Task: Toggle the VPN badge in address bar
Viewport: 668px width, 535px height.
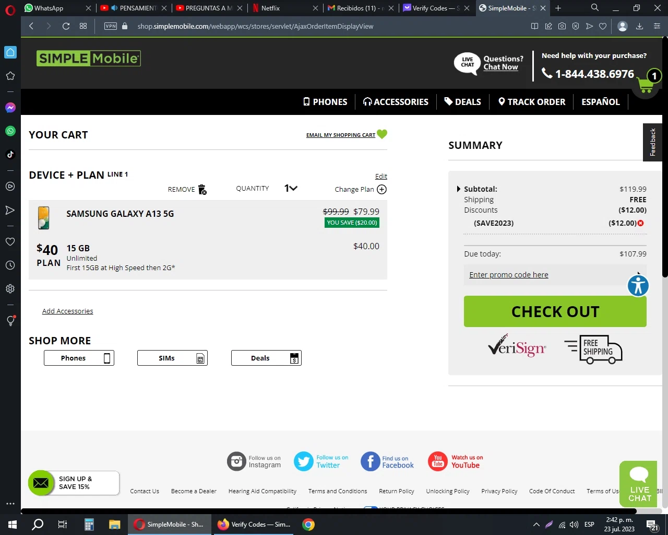Action: click(111, 26)
